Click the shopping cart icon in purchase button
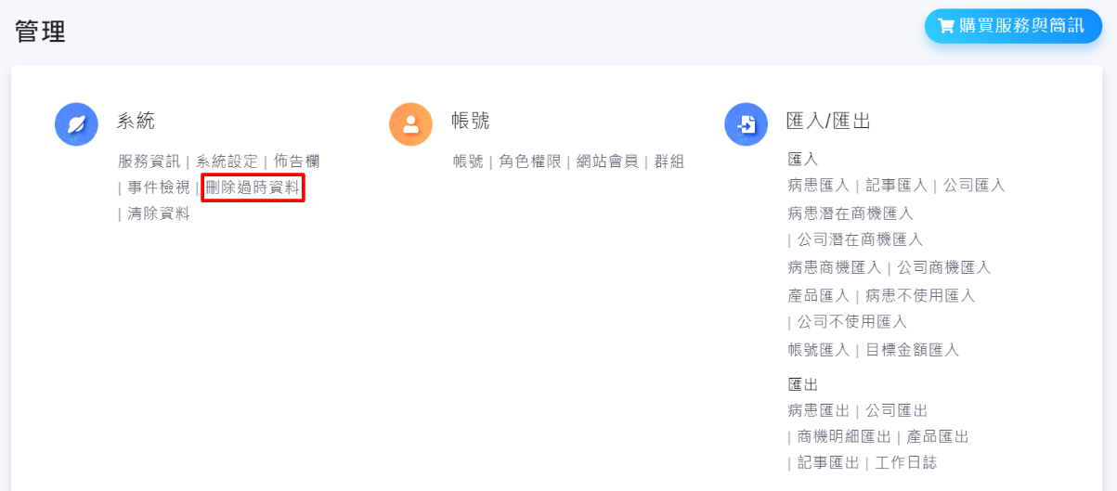The width and height of the screenshot is (1117, 491). point(946,26)
